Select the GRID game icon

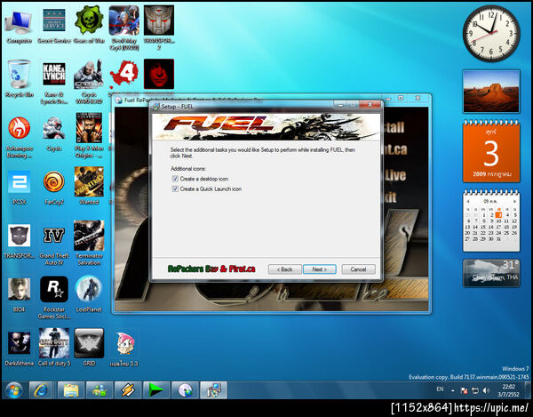pos(89,347)
